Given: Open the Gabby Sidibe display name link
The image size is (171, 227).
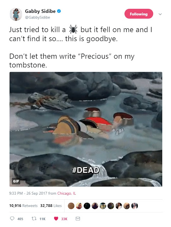Looking at the screenshot, I should [x=40, y=11].
